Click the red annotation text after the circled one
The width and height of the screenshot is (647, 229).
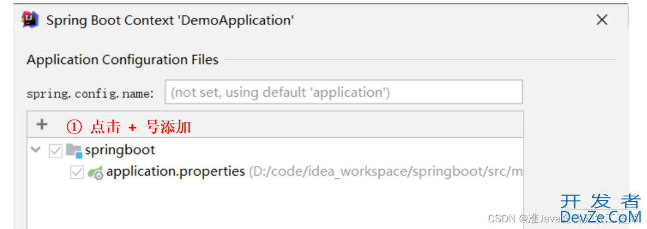140,127
